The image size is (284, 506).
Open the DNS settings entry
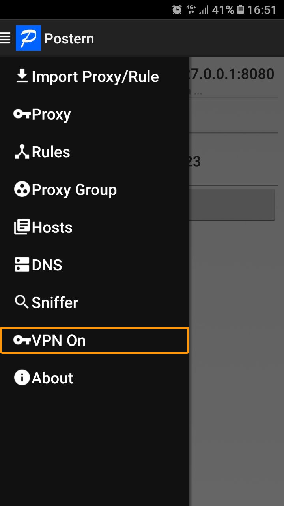click(95, 265)
